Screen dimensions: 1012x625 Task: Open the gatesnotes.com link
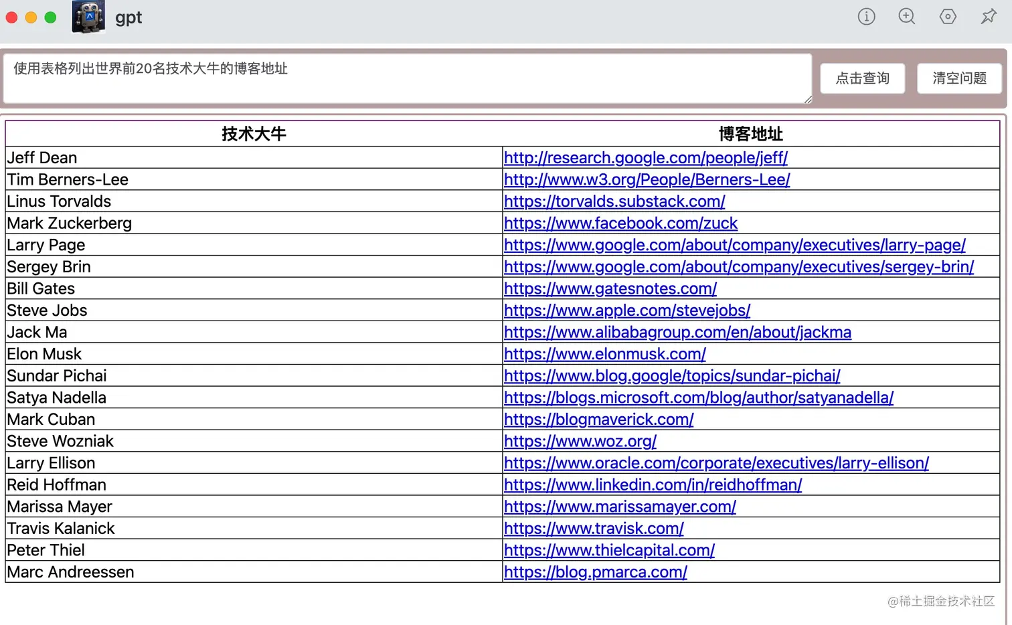tap(610, 288)
